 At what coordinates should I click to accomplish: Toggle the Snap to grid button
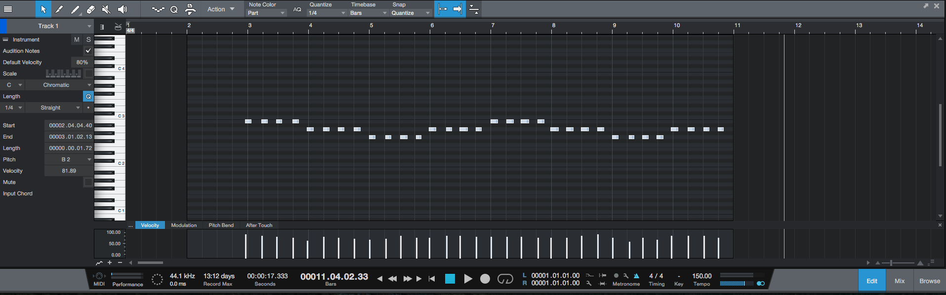pos(442,9)
